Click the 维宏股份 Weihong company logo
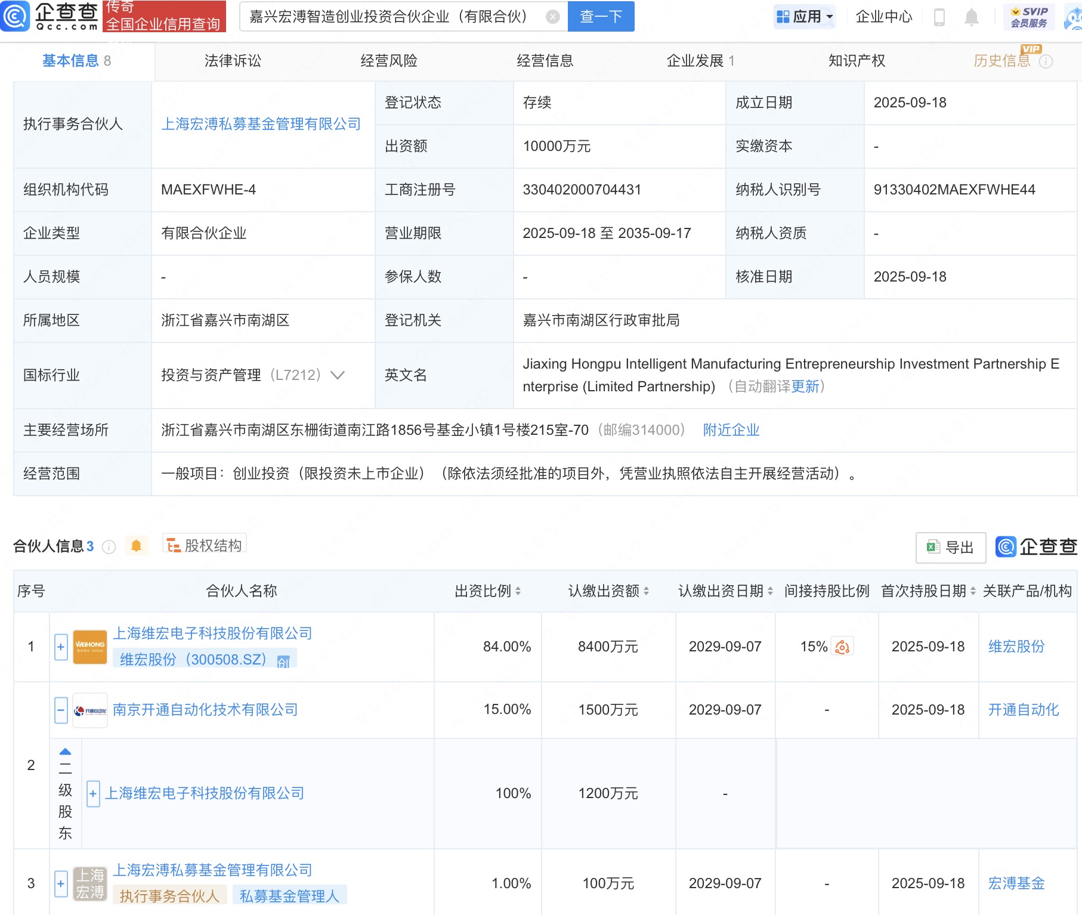This screenshot has height=915, width=1082. (x=90, y=647)
